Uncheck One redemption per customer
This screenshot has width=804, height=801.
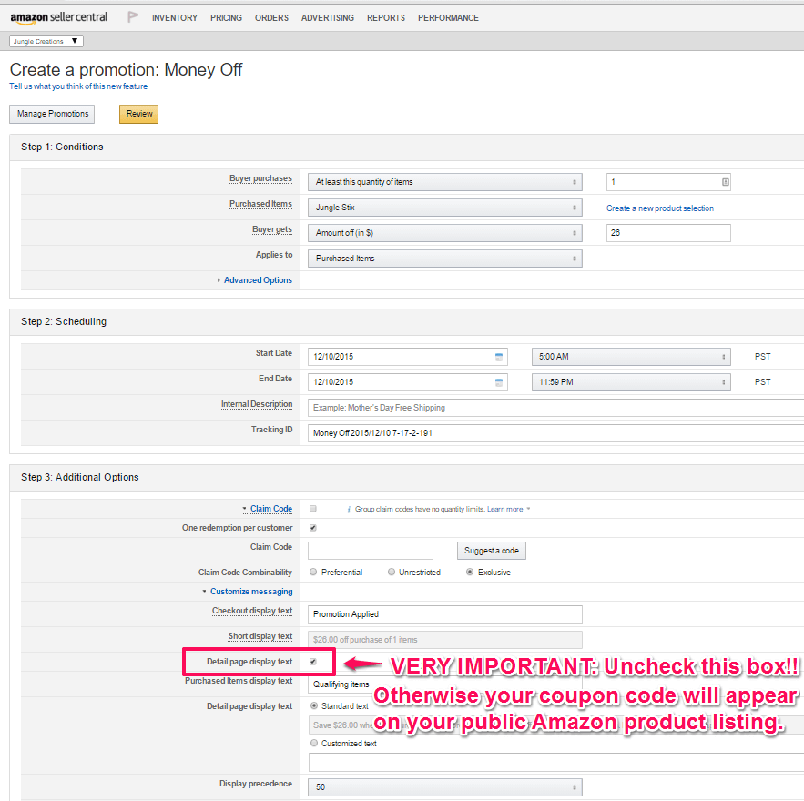(313, 528)
